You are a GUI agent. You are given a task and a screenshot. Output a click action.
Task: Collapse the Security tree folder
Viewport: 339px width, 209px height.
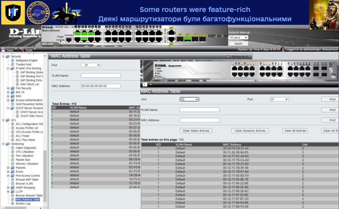[x=3, y=57]
